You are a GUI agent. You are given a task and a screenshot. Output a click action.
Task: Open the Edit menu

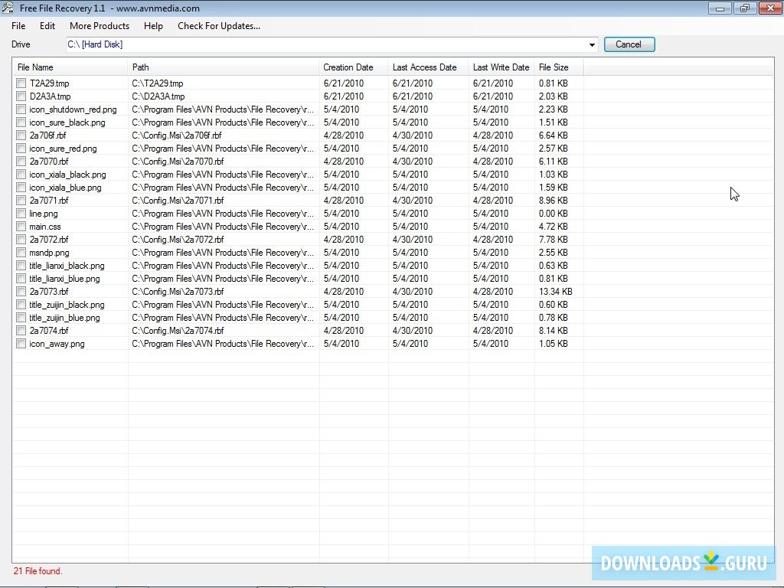(x=47, y=26)
